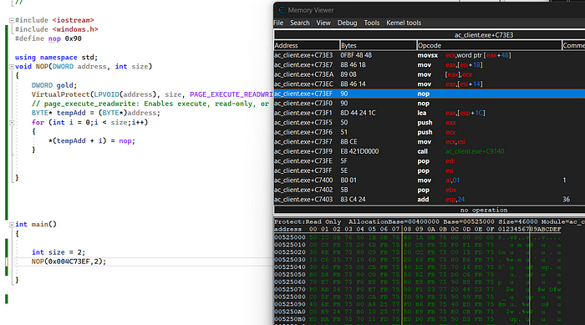Collapse the int main function block
Screen dimensions: 585x325
pyautogui.click(x=12, y=225)
